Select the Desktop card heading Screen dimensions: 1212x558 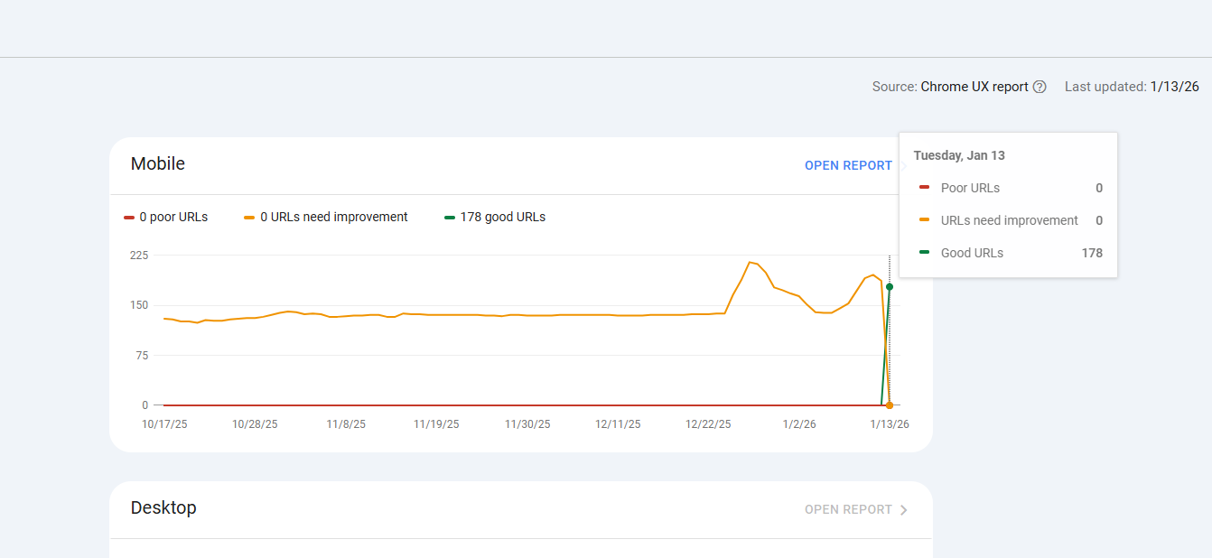[163, 507]
